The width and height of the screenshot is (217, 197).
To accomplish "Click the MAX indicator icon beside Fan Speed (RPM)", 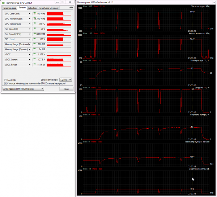I will [34, 33].
